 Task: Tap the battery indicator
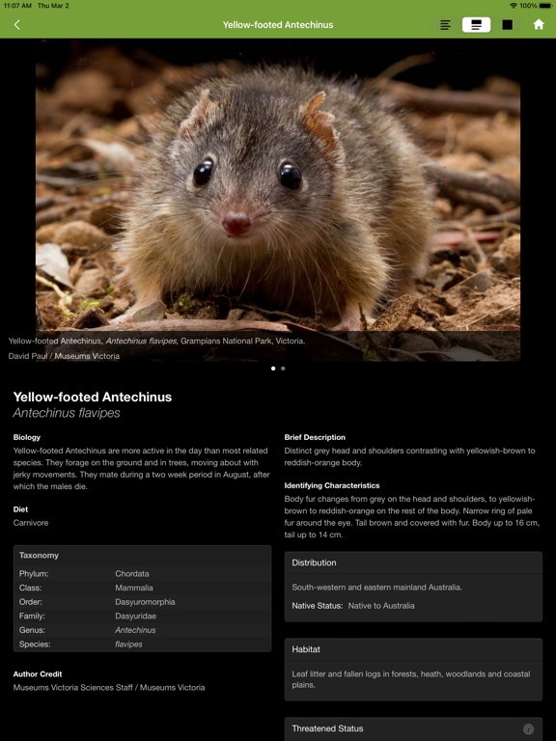point(545,5)
